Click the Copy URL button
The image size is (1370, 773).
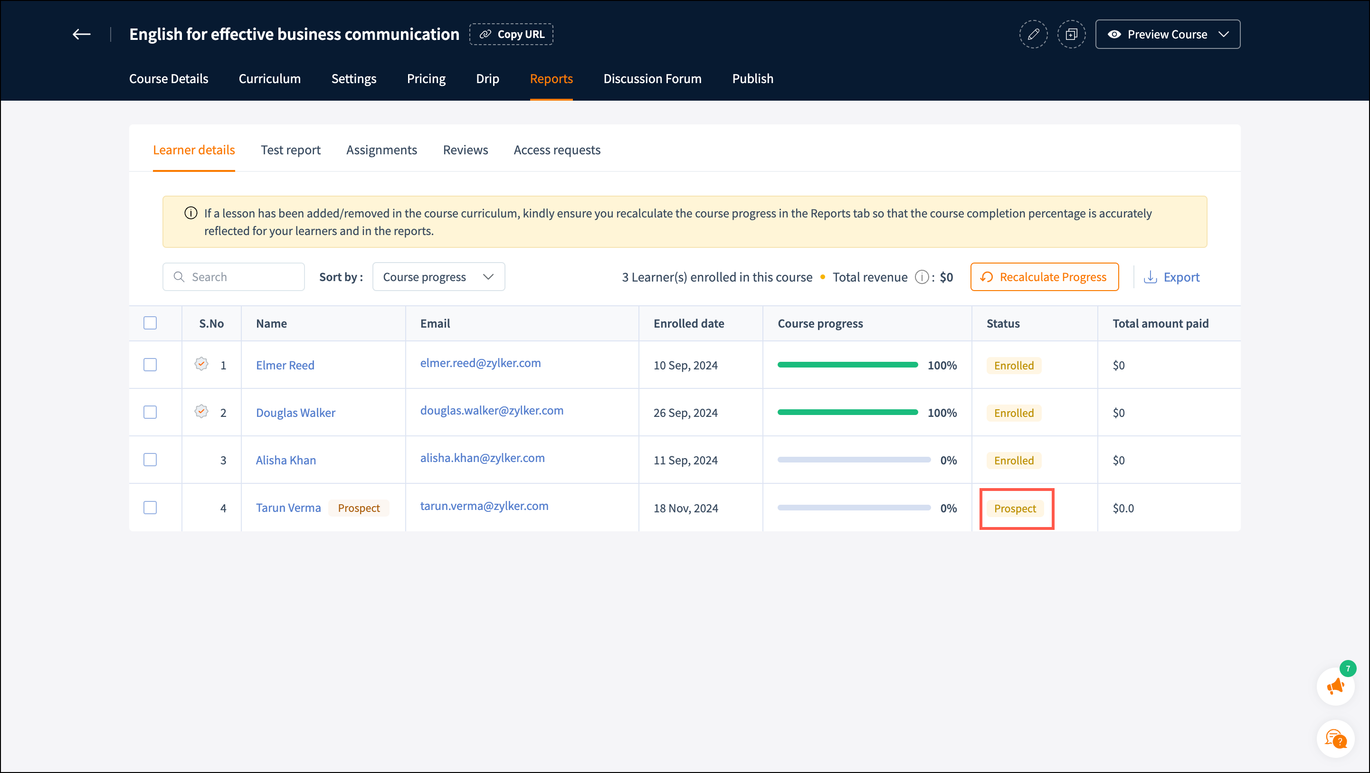pyautogui.click(x=511, y=35)
